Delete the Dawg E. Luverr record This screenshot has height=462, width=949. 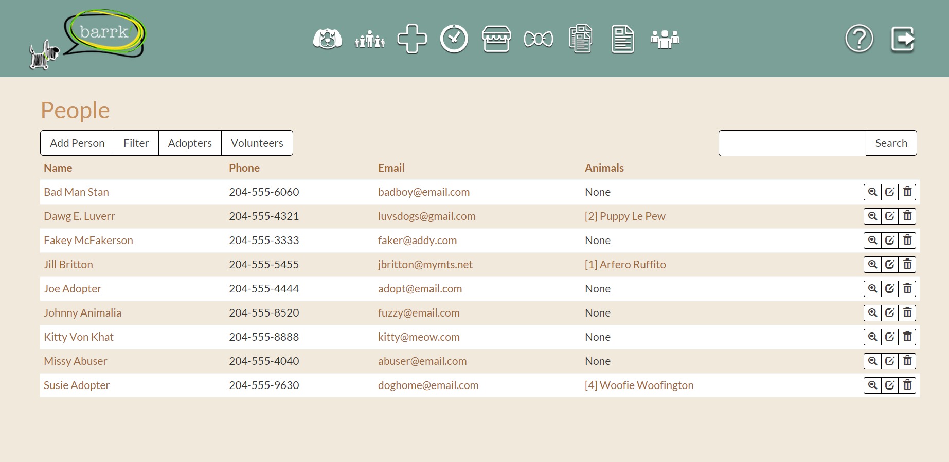click(x=907, y=216)
